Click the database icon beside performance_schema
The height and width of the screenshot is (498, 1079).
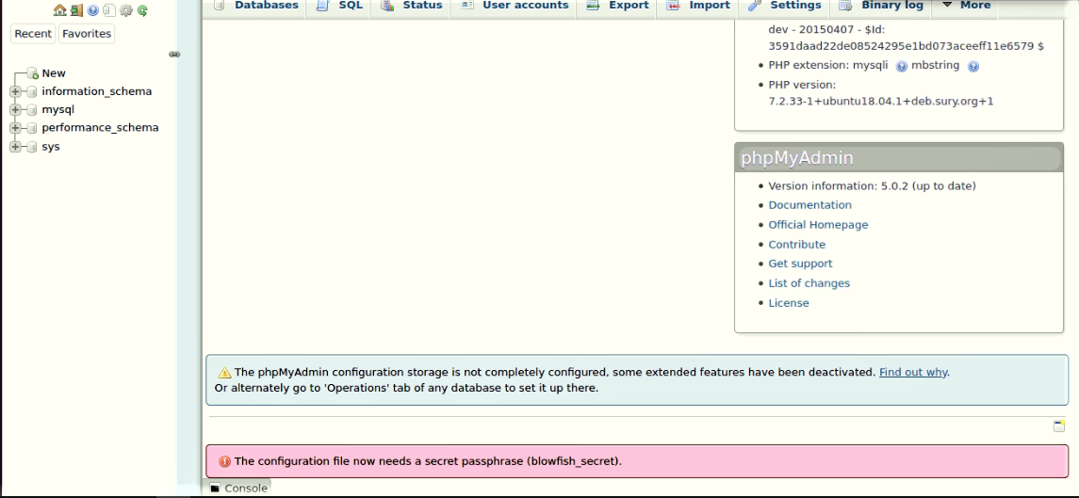(32, 128)
